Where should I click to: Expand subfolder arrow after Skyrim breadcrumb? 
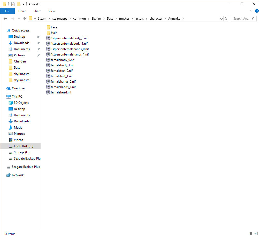tap(104, 19)
